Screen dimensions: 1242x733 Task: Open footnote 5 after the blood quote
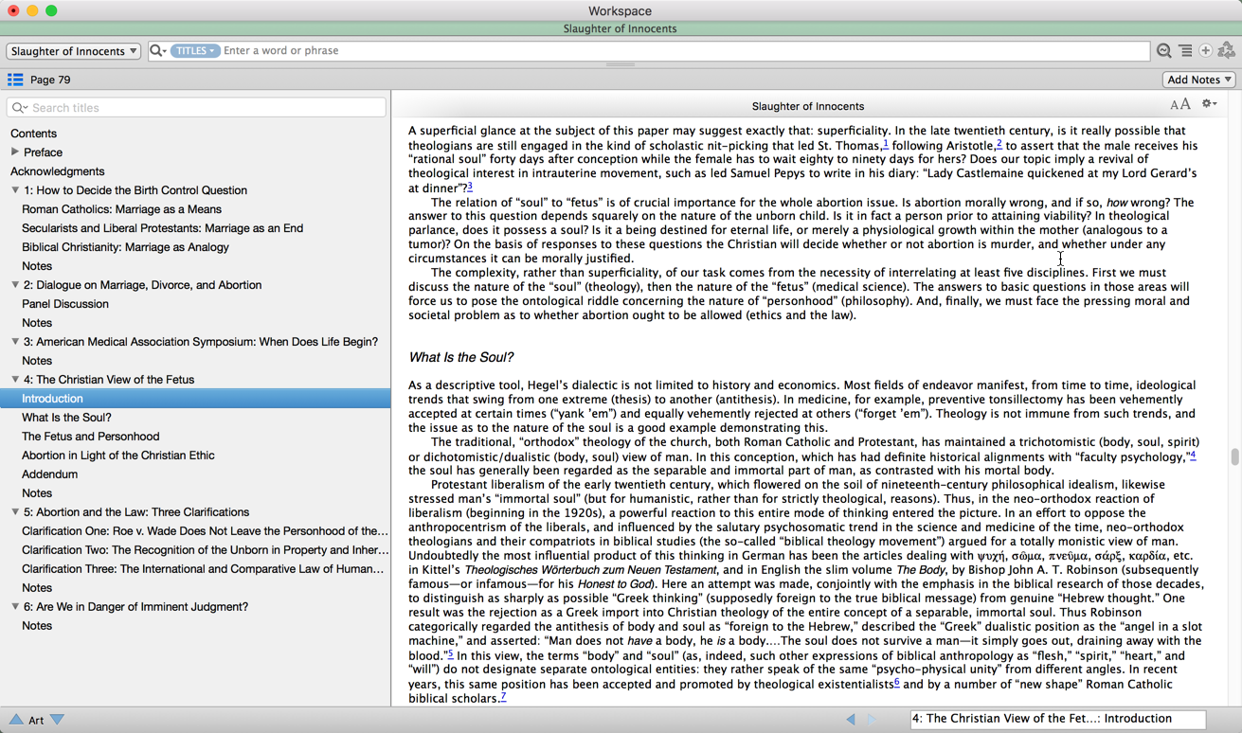coord(450,653)
